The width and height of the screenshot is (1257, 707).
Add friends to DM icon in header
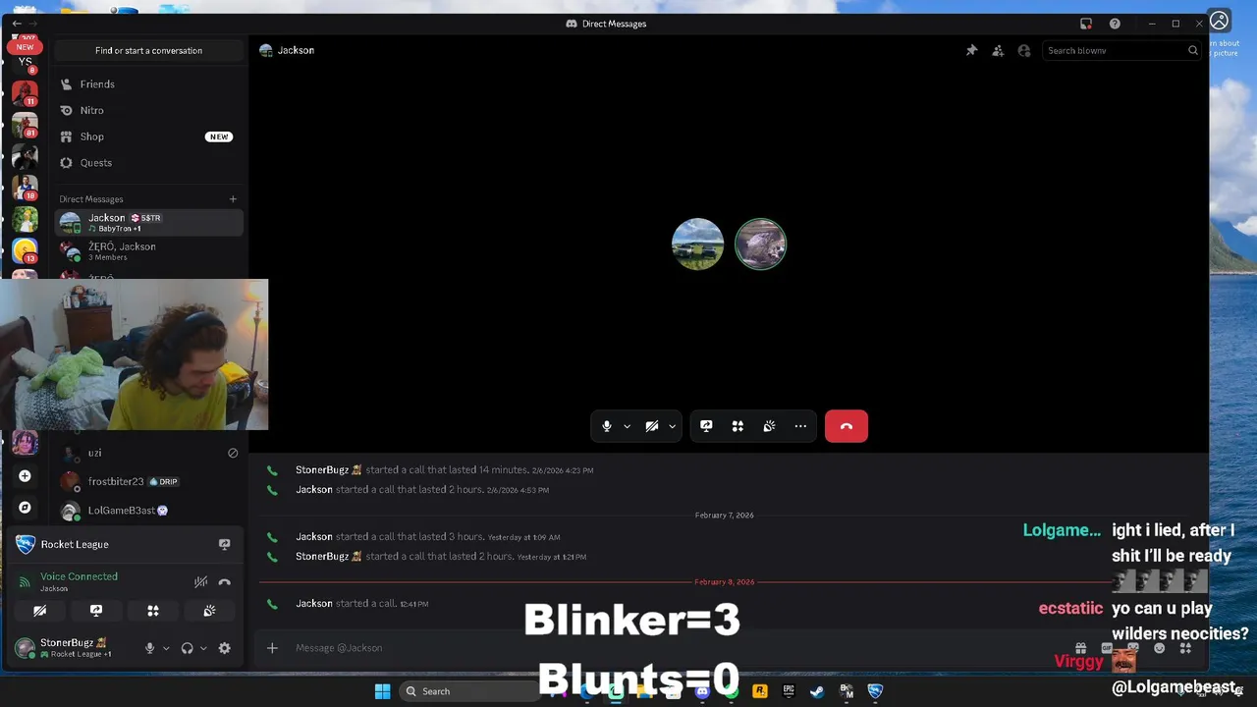[x=998, y=50]
